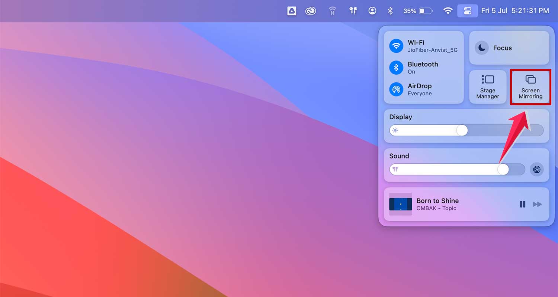Pause the song Born to Shine
This screenshot has width=558, height=297.
tap(523, 204)
